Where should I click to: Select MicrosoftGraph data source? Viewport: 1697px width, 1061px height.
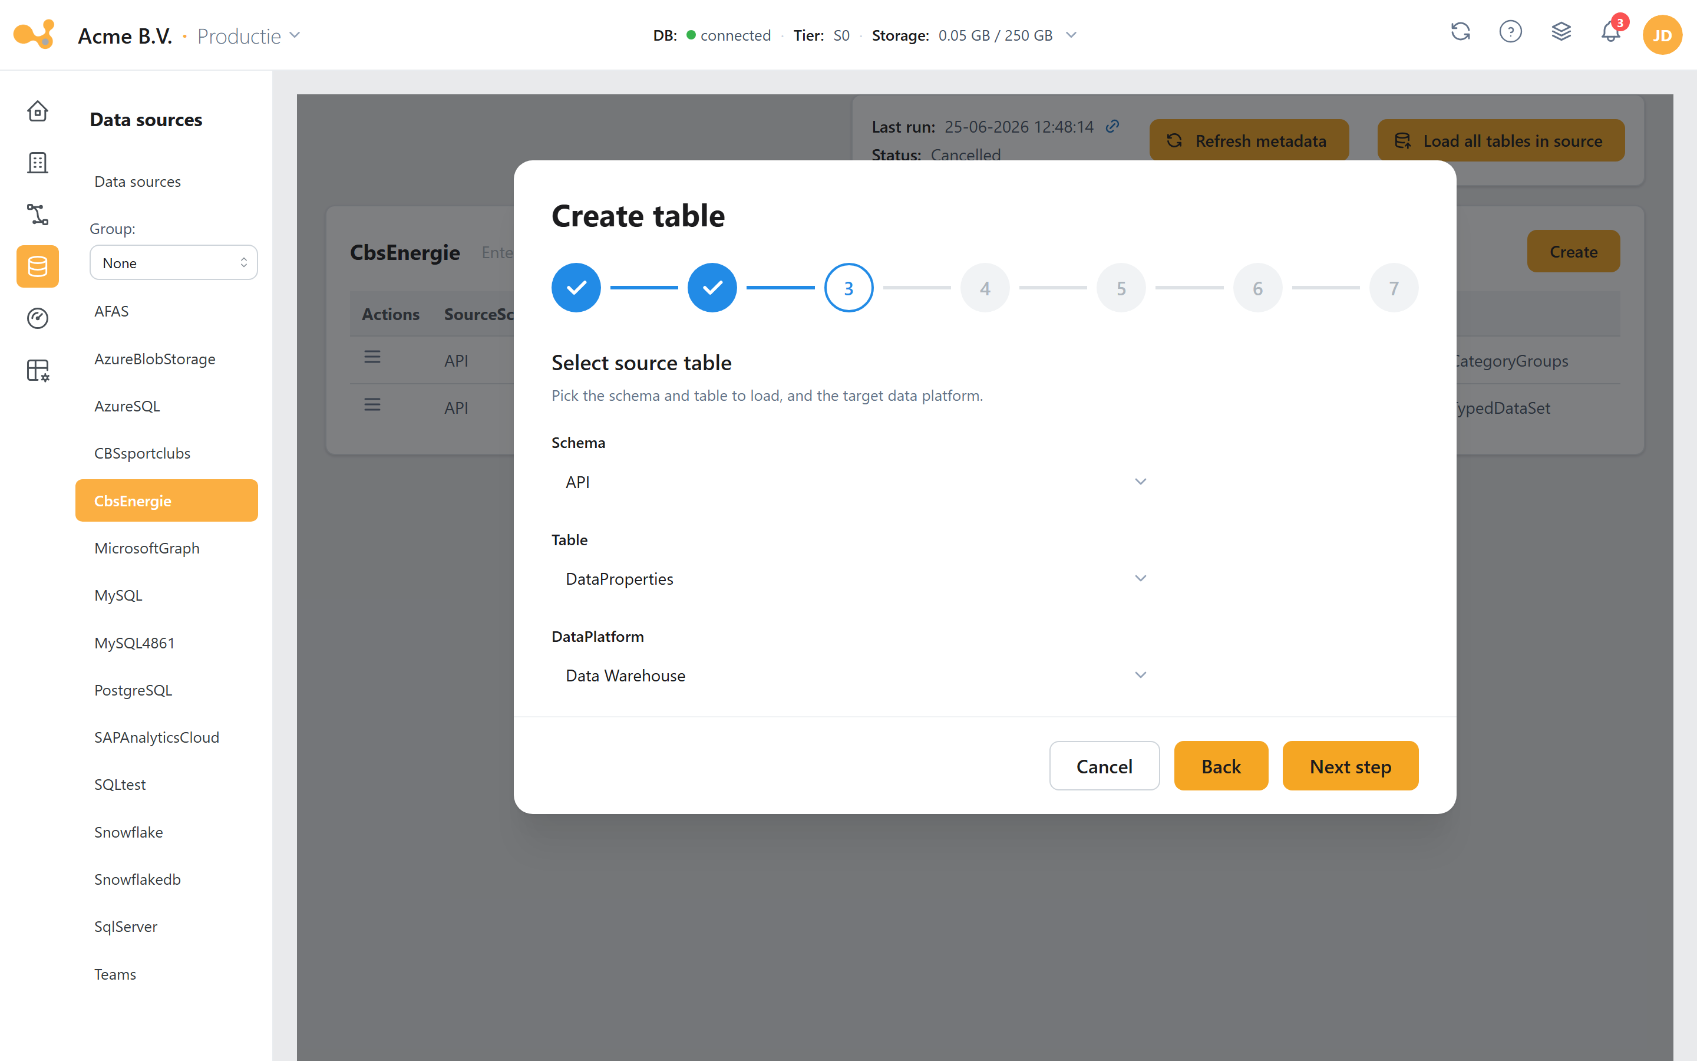pos(166,548)
